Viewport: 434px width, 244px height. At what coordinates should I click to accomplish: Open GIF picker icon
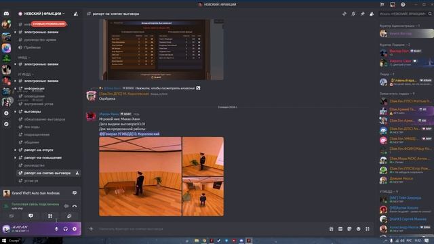click(340, 229)
